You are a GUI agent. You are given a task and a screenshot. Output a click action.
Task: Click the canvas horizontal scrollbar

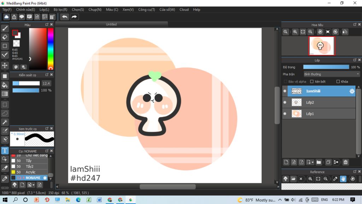click(x=168, y=186)
